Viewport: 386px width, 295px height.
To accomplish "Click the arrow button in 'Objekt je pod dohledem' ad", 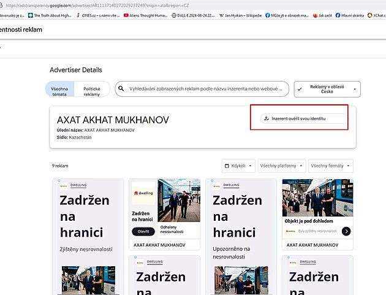I will [346, 231].
